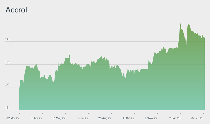Select the 29 Aug 22 date label
This screenshot has height=124, width=210.
click(x=105, y=118)
